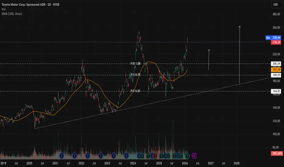Click the dividend marker between 2023 and Jul 2023
284x167 pixels.
(x=114, y=156)
